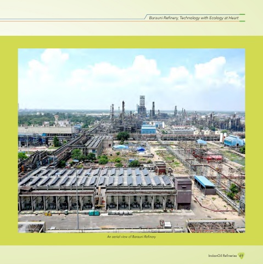Click the lone dark tree near the blue building
Screen dimensions: 263x264
pyautogui.click(x=123, y=136)
